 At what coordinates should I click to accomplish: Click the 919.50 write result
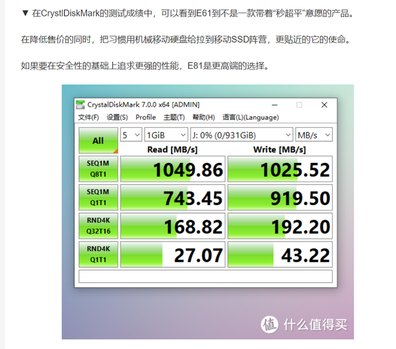[280, 197]
